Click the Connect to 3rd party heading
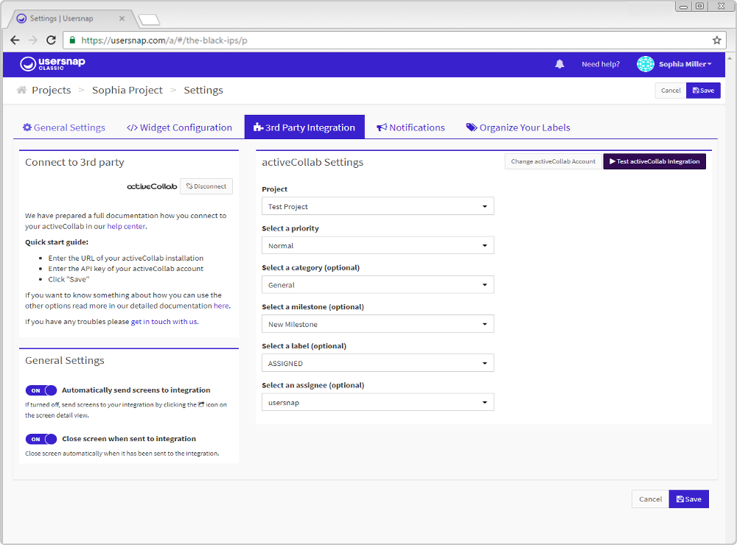 tap(74, 162)
